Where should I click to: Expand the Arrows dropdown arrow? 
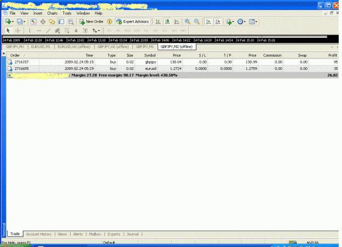(x=99, y=31)
